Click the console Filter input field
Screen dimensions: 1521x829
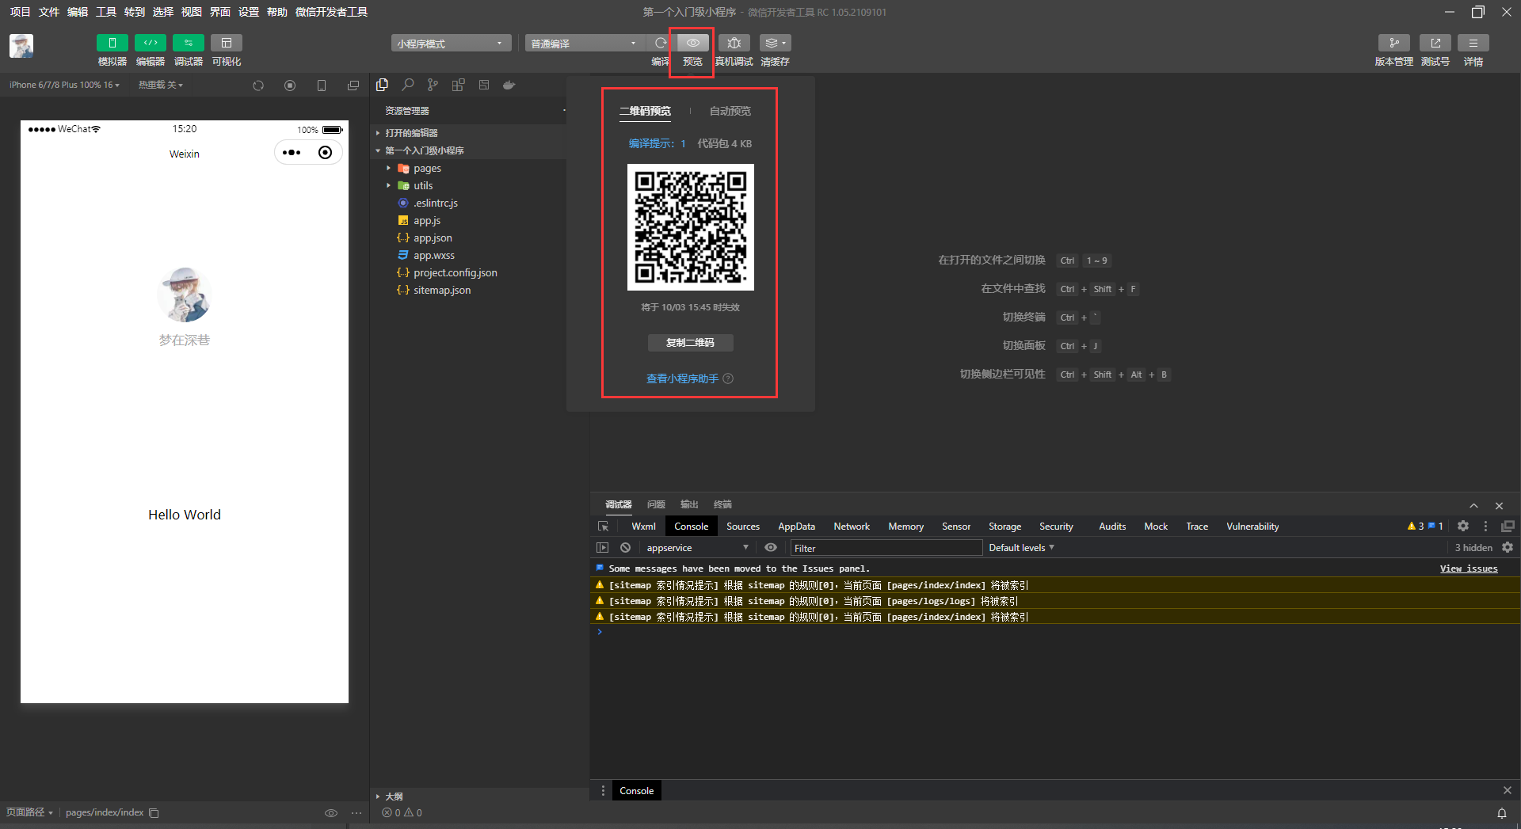point(886,548)
